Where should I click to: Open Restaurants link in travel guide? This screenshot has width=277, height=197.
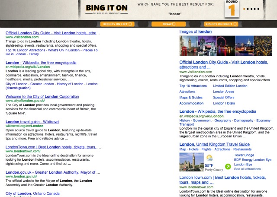coord(242,149)
